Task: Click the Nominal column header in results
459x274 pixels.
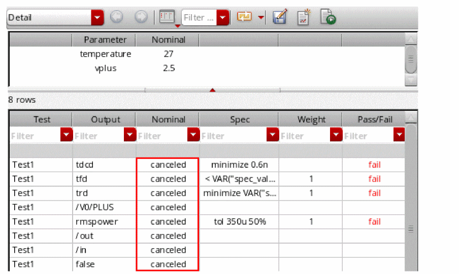Action: (x=168, y=120)
